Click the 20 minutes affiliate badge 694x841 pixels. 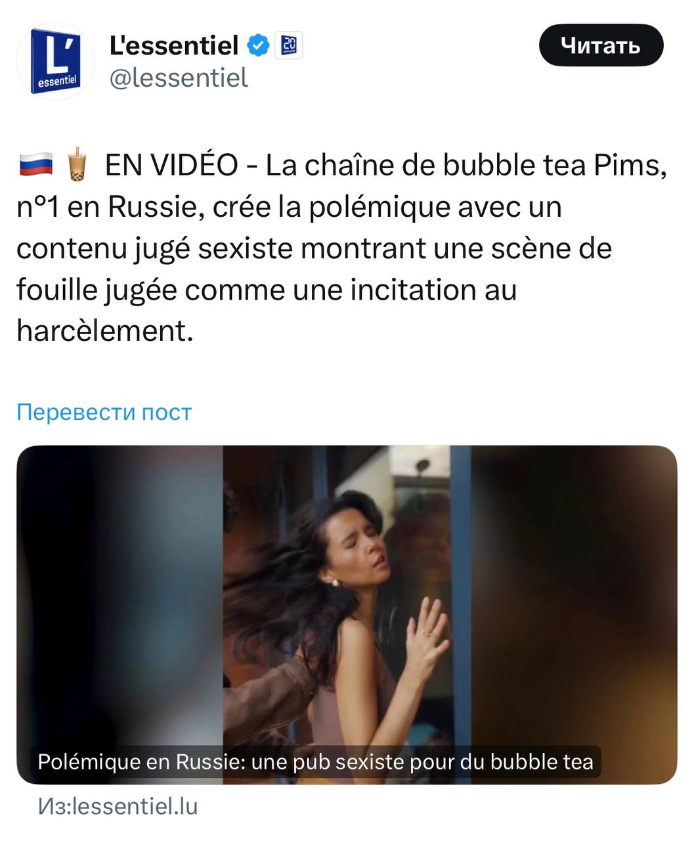point(288,45)
